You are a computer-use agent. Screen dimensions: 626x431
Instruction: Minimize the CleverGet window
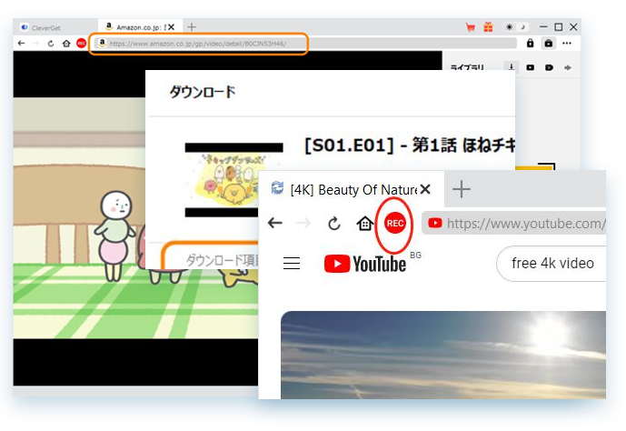[x=543, y=27]
